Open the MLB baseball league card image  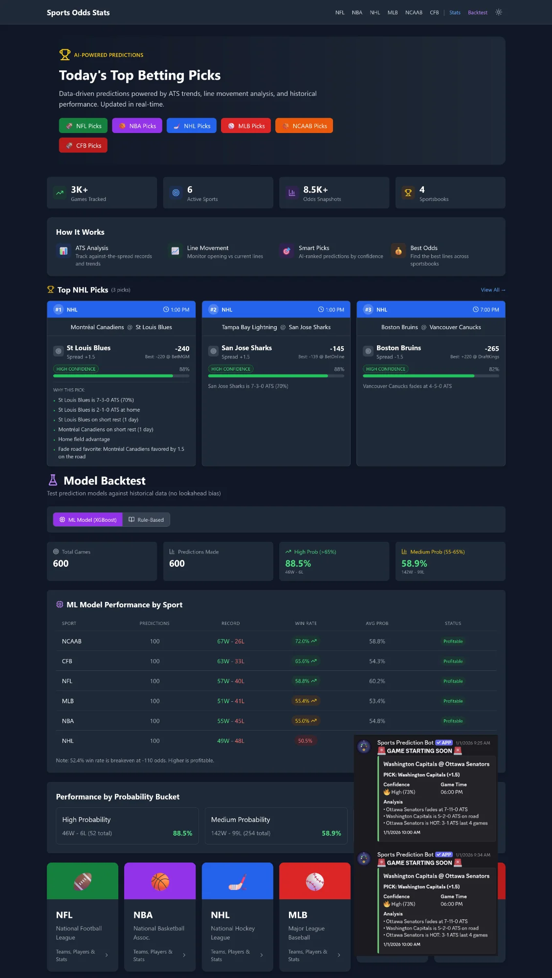[315, 881]
